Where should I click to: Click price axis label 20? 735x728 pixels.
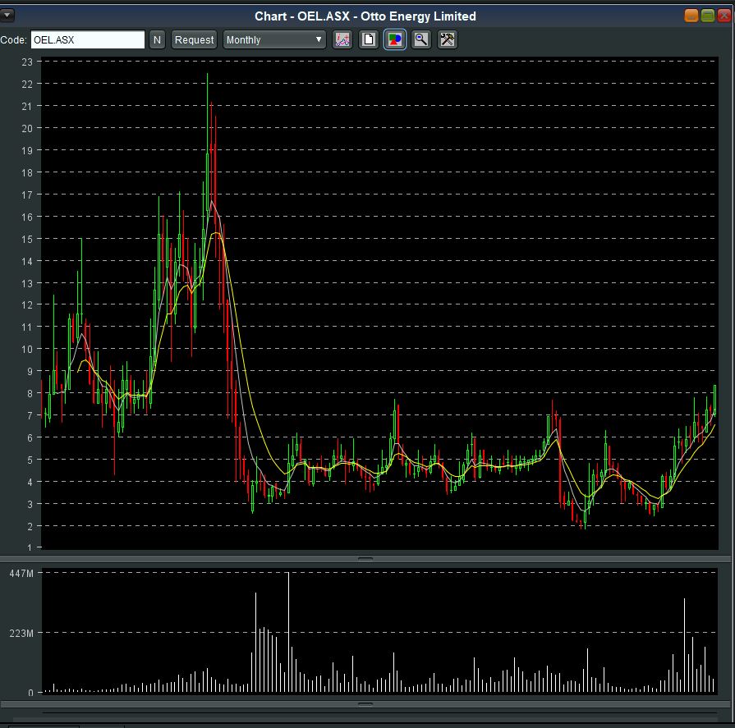[x=27, y=128]
